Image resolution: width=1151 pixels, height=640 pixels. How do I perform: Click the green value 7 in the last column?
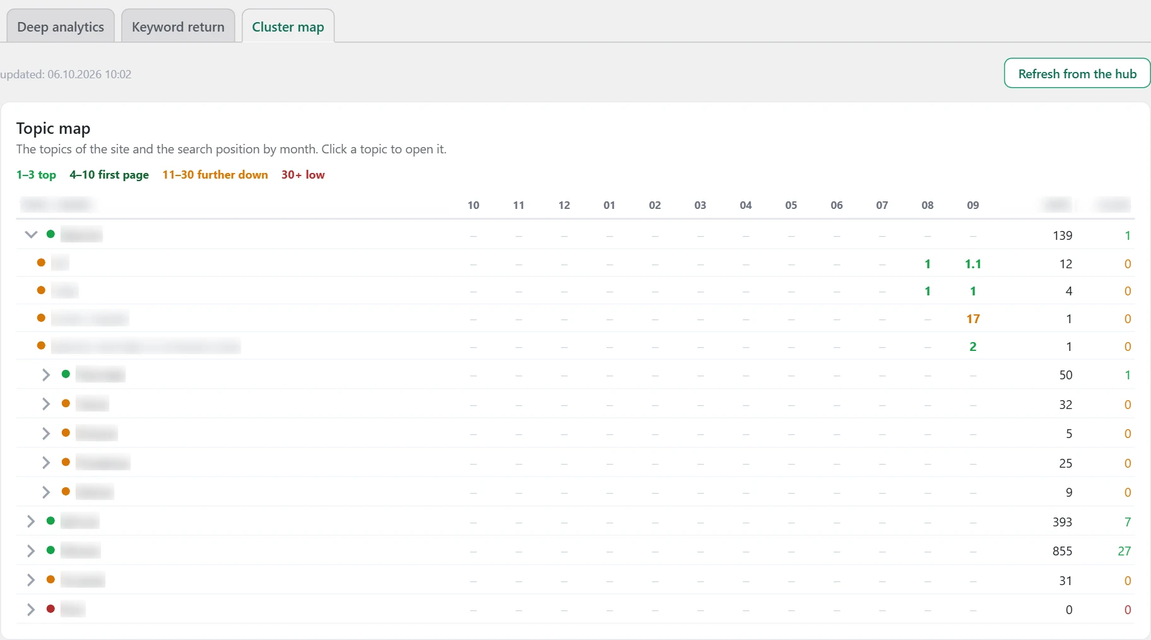[1128, 522]
